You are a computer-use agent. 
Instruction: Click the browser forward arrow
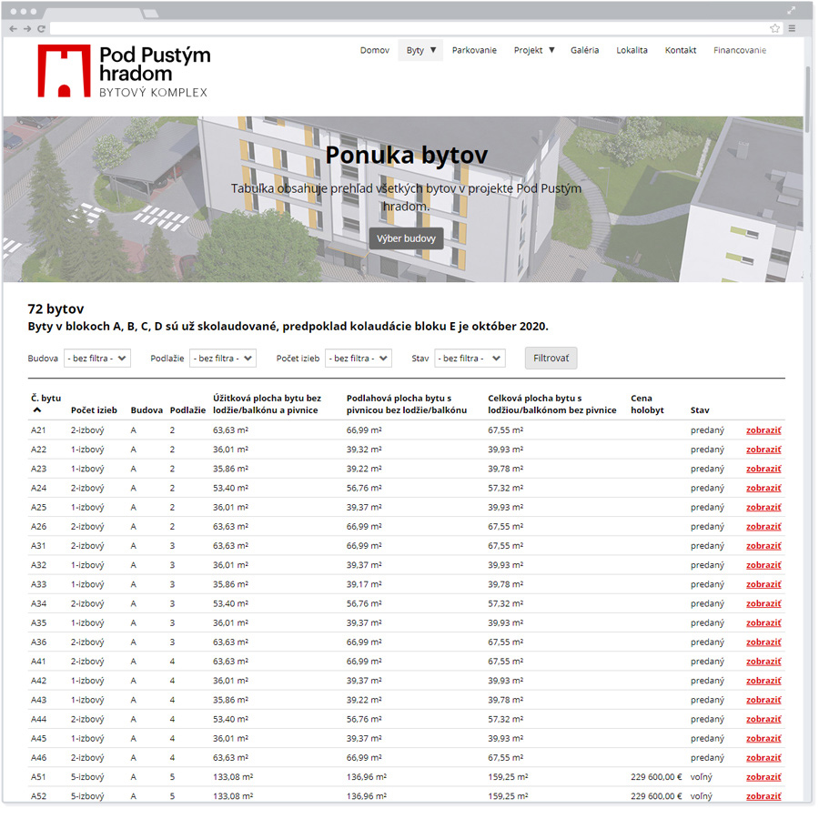pos(26,29)
